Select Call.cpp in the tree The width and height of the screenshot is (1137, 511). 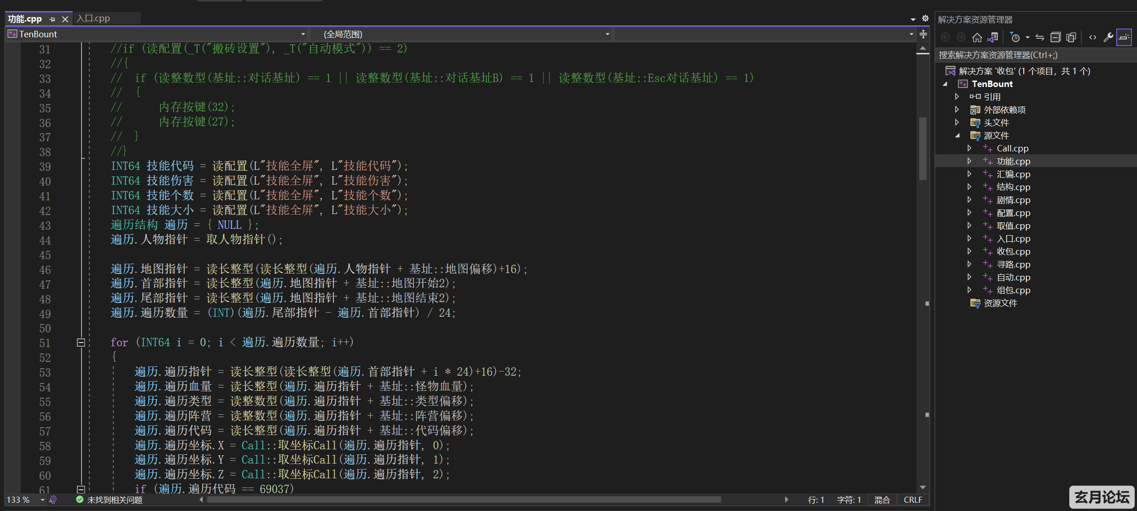click(1012, 148)
